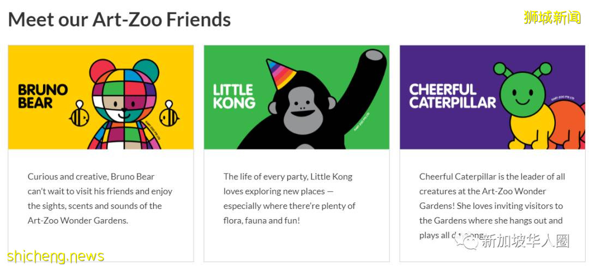589x267 pixels.
Task: Click the 狮城新闻 yellow watermark text
Action: (552, 17)
